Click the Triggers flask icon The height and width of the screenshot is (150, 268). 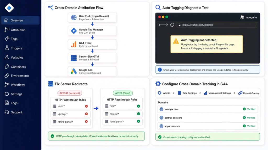tap(7, 48)
